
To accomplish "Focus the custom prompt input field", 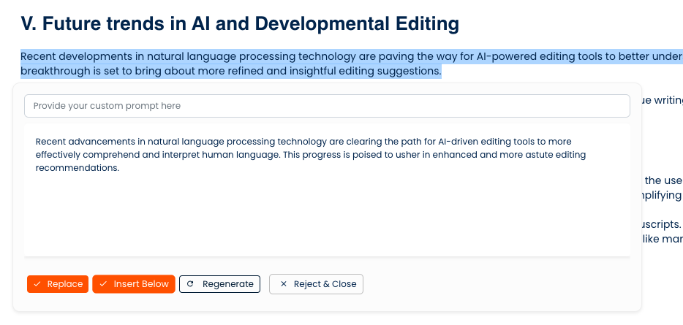I will tap(327, 106).
